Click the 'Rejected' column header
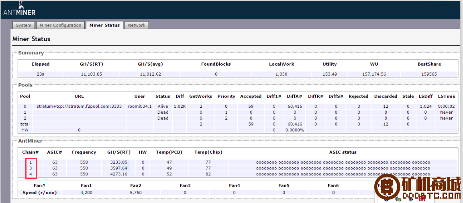The width and height of the screenshot is (463, 203). click(359, 96)
